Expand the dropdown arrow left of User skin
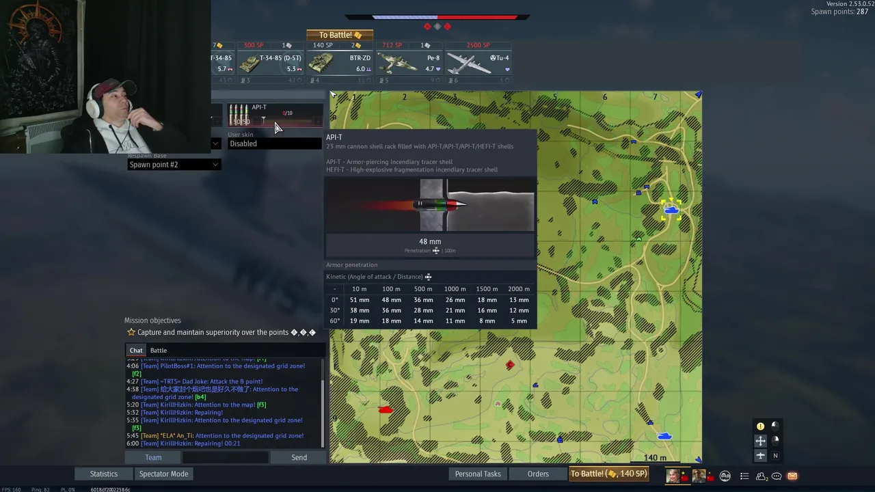 (x=215, y=143)
